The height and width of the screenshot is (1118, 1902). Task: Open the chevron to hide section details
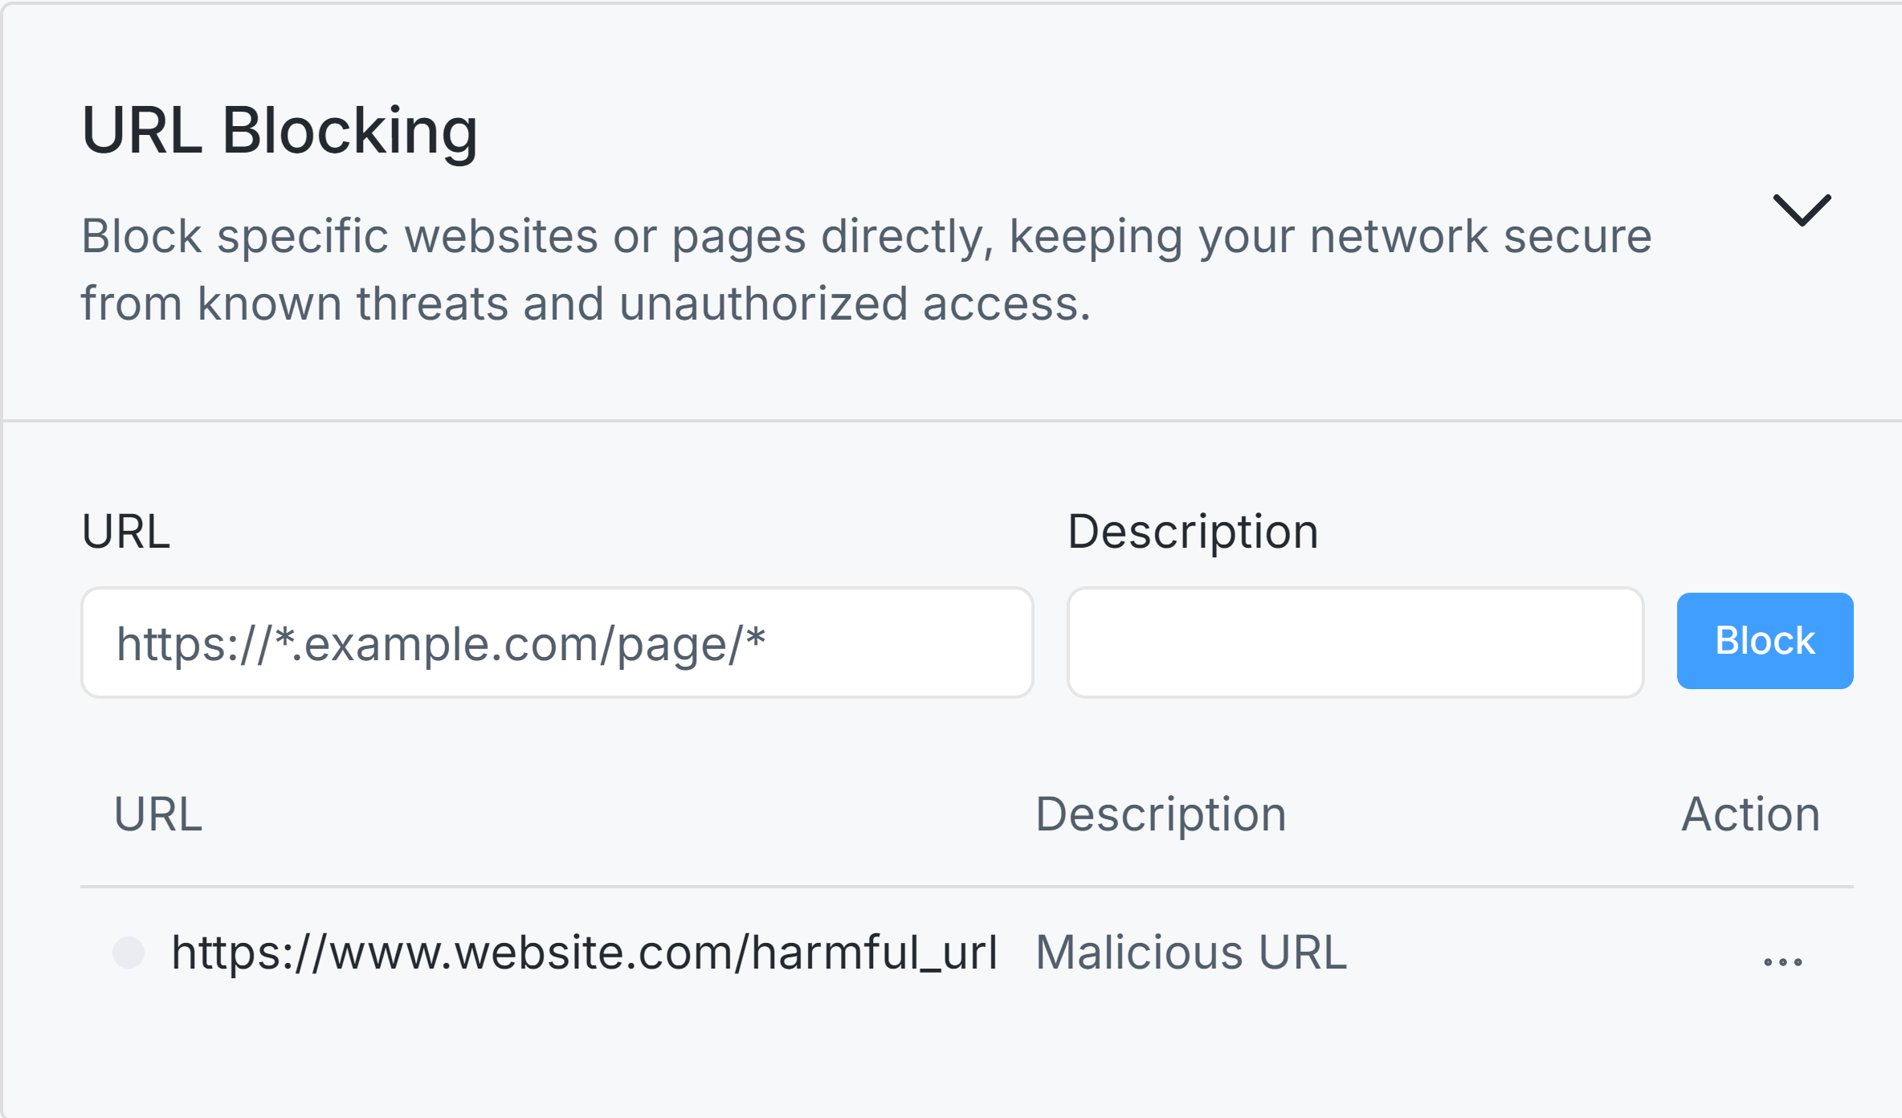[1801, 210]
